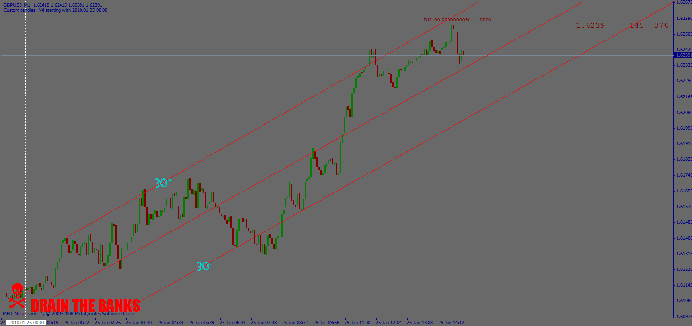Click the 25 Jan 13:08 time label
Image resolution: width=692 pixels, height=326 pixels.
point(420,322)
